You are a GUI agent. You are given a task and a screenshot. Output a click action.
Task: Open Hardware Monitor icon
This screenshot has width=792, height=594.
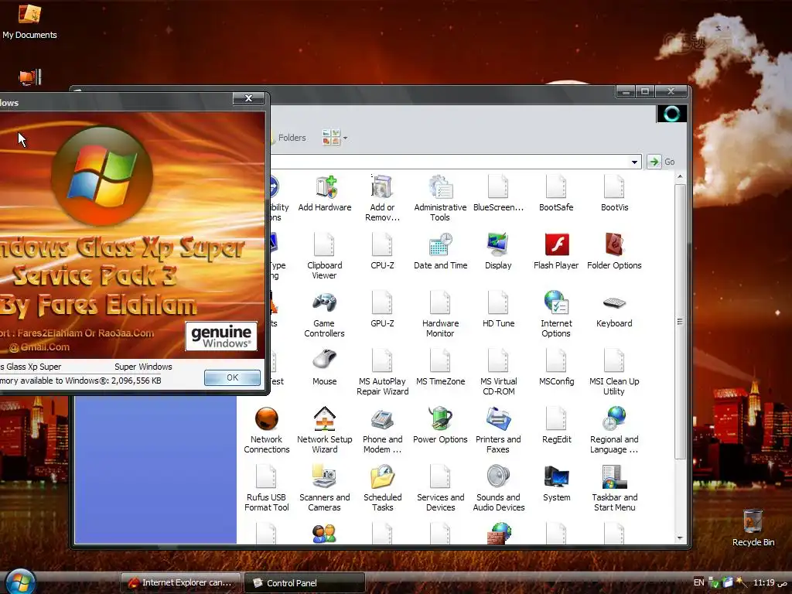tap(440, 314)
